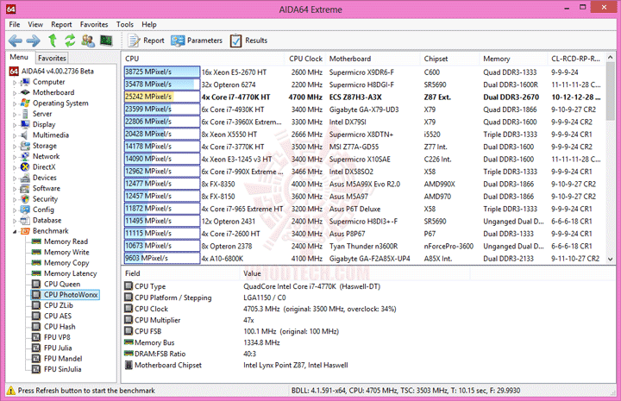
Task: Open benchmark Parameters
Action: click(x=197, y=41)
